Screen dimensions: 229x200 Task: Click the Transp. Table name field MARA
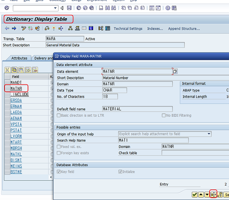pos(65,39)
